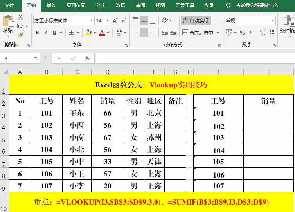Image resolution: width=295 pixels, height=212 pixels.
Task: Open the 合并后居中 dropdown arrow
Action: click(218, 33)
